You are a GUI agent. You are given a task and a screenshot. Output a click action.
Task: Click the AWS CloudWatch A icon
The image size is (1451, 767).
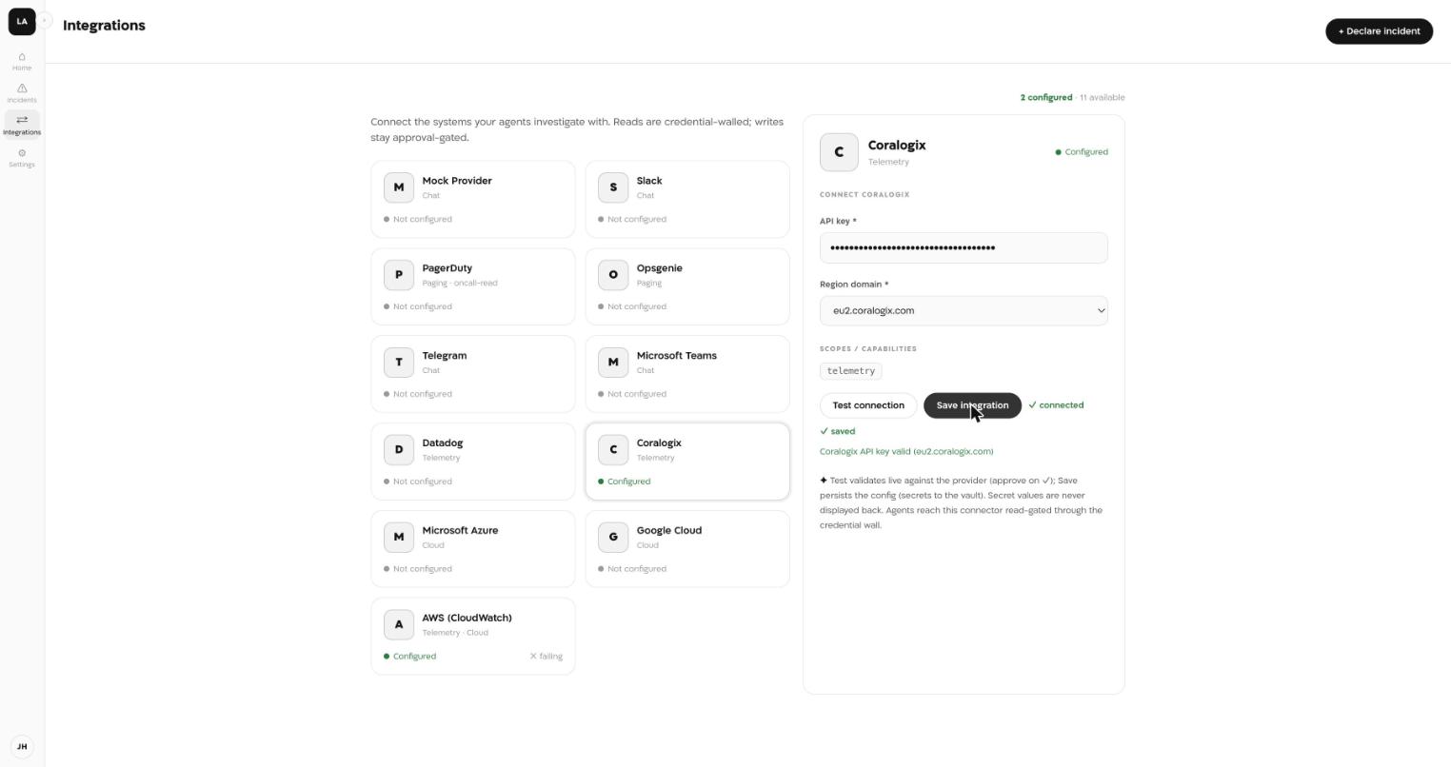pyautogui.click(x=399, y=625)
